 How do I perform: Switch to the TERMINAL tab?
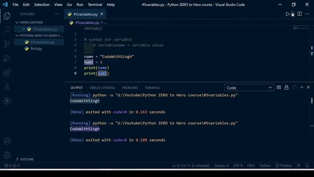(x=153, y=88)
